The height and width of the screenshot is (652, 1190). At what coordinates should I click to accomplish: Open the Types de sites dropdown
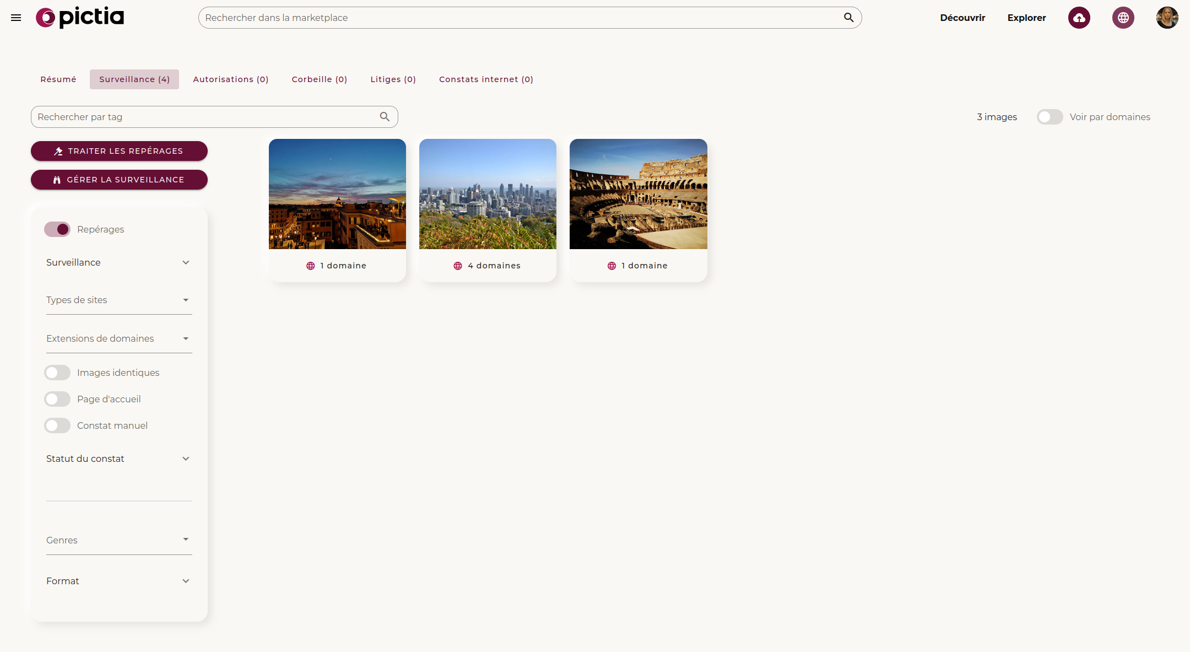(x=118, y=300)
